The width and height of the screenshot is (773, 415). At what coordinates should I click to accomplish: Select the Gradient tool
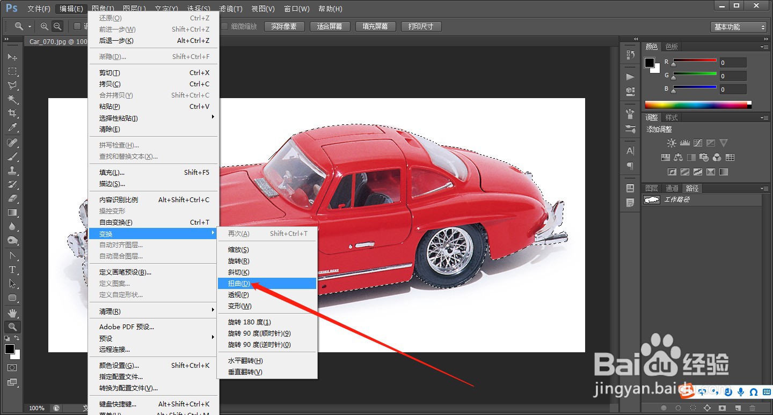click(x=12, y=212)
